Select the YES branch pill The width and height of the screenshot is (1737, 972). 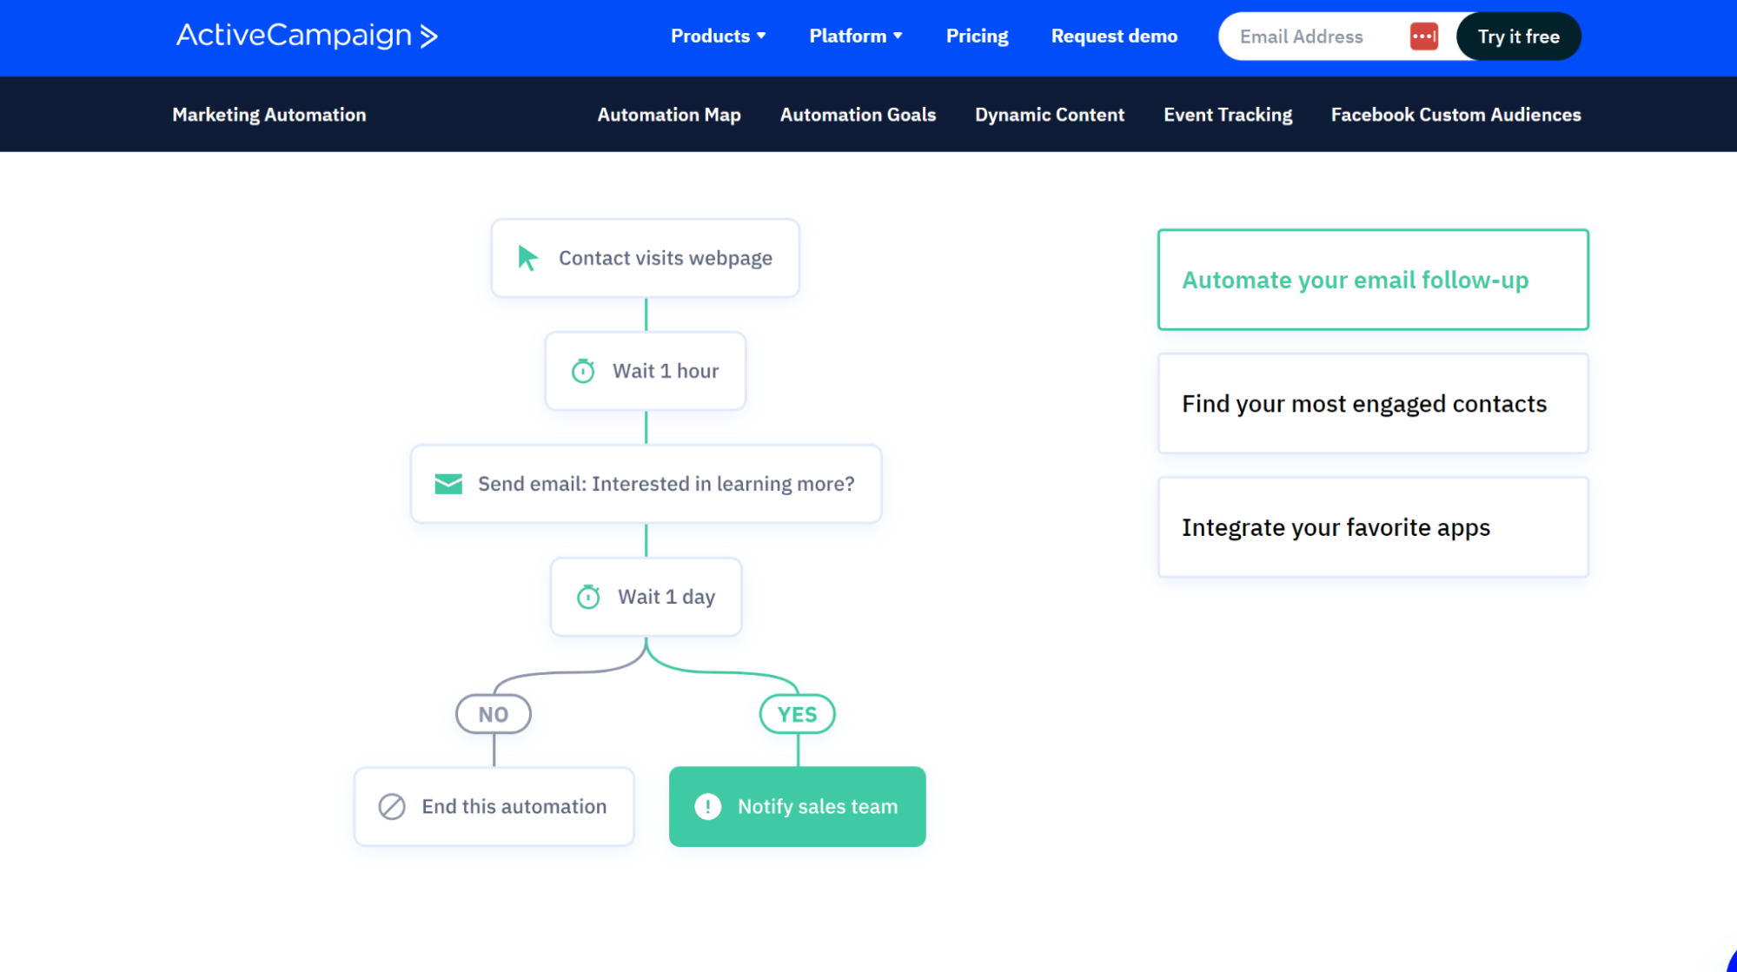coord(797,714)
